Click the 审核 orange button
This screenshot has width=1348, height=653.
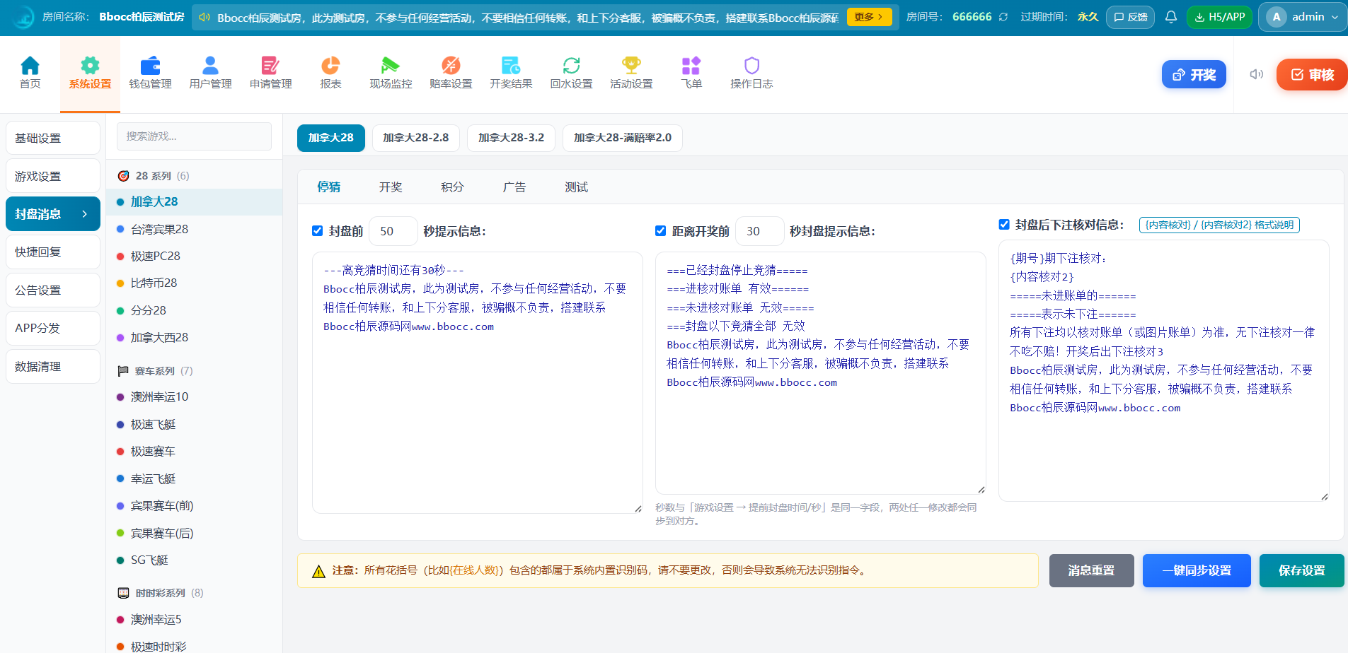tap(1313, 74)
